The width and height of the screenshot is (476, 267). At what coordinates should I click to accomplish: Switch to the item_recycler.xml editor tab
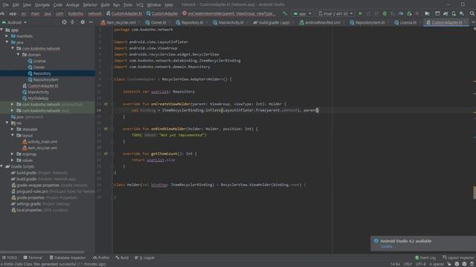coord(120,22)
